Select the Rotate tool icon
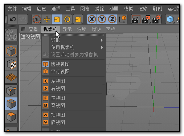Screen dimensions: 184x136 [67, 19]
